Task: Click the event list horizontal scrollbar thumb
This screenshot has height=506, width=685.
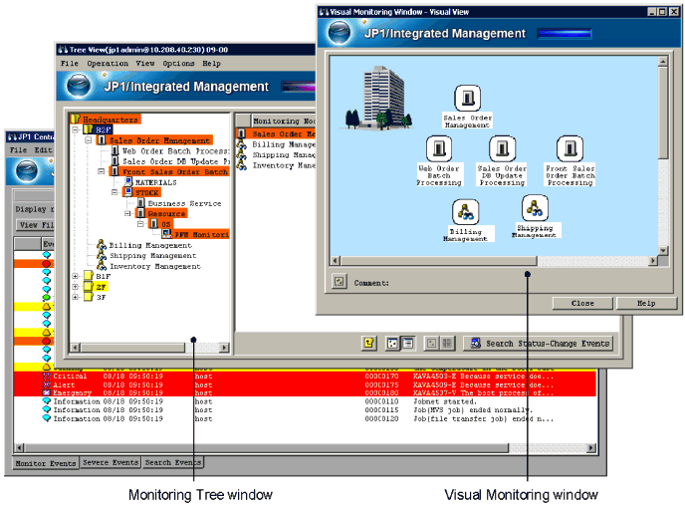Action: (x=267, y=448)
